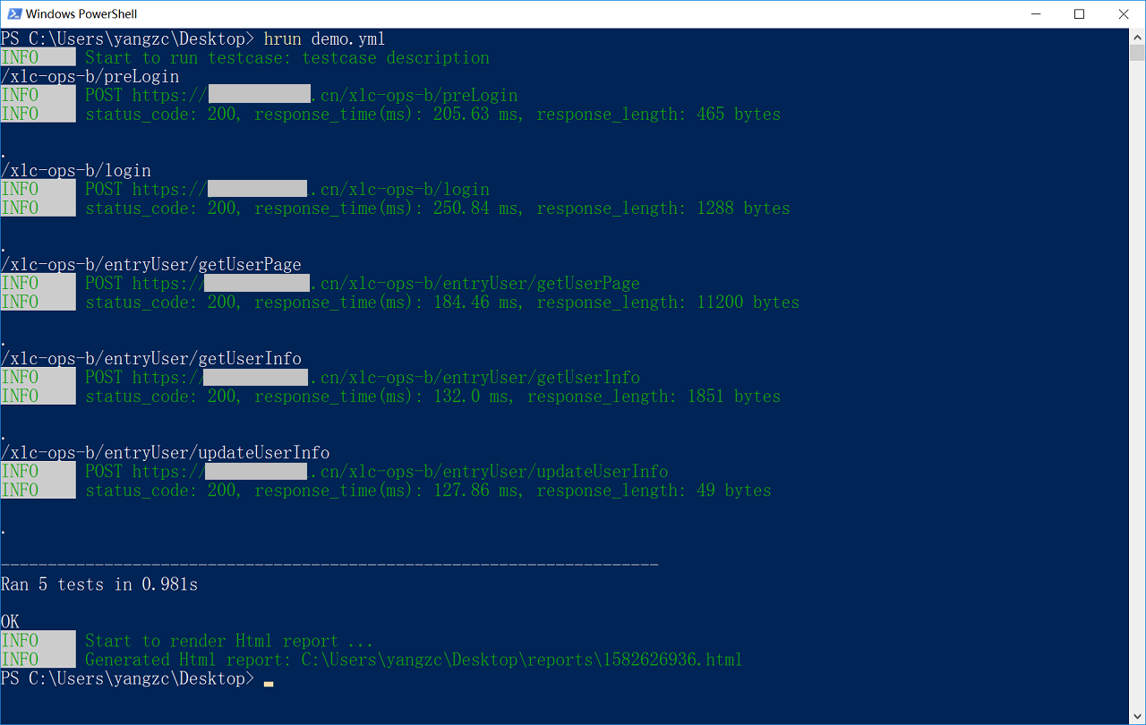Click the scrollbar up arrow
This screenshot has width=1146, height=725.
(1137, 37)
